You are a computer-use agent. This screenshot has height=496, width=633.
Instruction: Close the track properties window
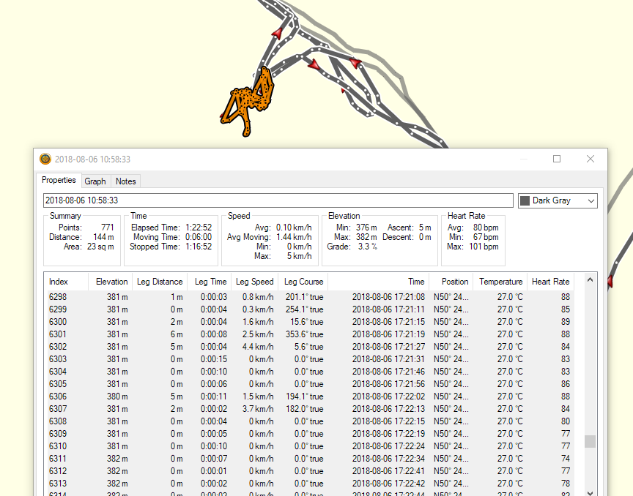pos(591,159)
